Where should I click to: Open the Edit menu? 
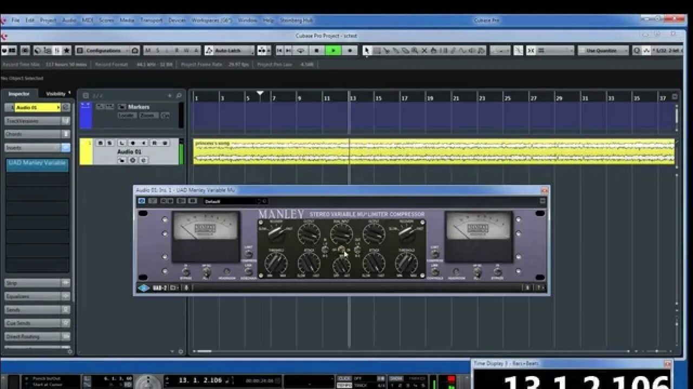pos(30,20)
